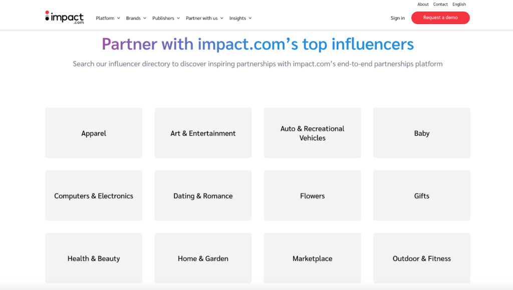Screen dimensions: 513x290
Task: Expand the Insights dropdown
Action: [x=240, y=18]
